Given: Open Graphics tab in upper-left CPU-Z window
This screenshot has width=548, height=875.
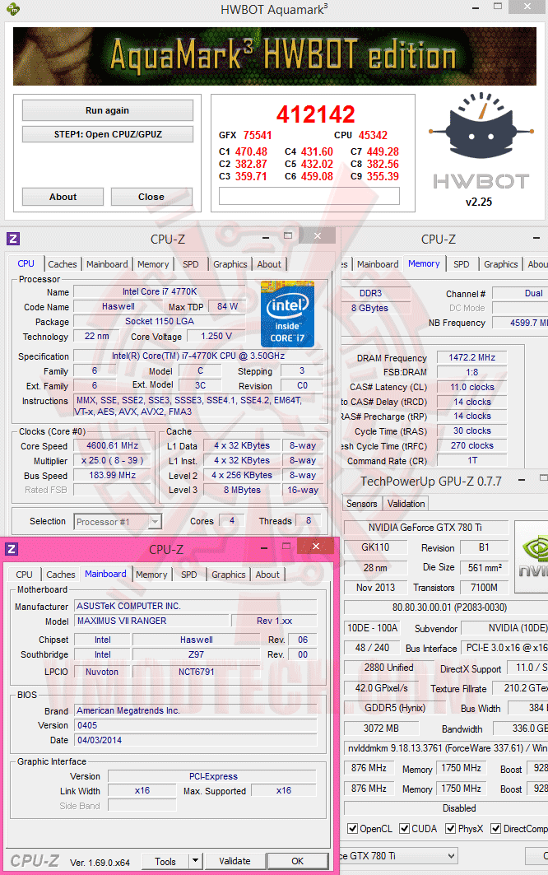Looking at the screenshot, I should pyautogui.click(x=230, y=264).
